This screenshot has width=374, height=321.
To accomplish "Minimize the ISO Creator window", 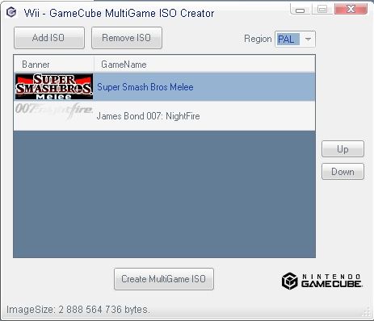I will pyautogui.click(x=300, y=10).
